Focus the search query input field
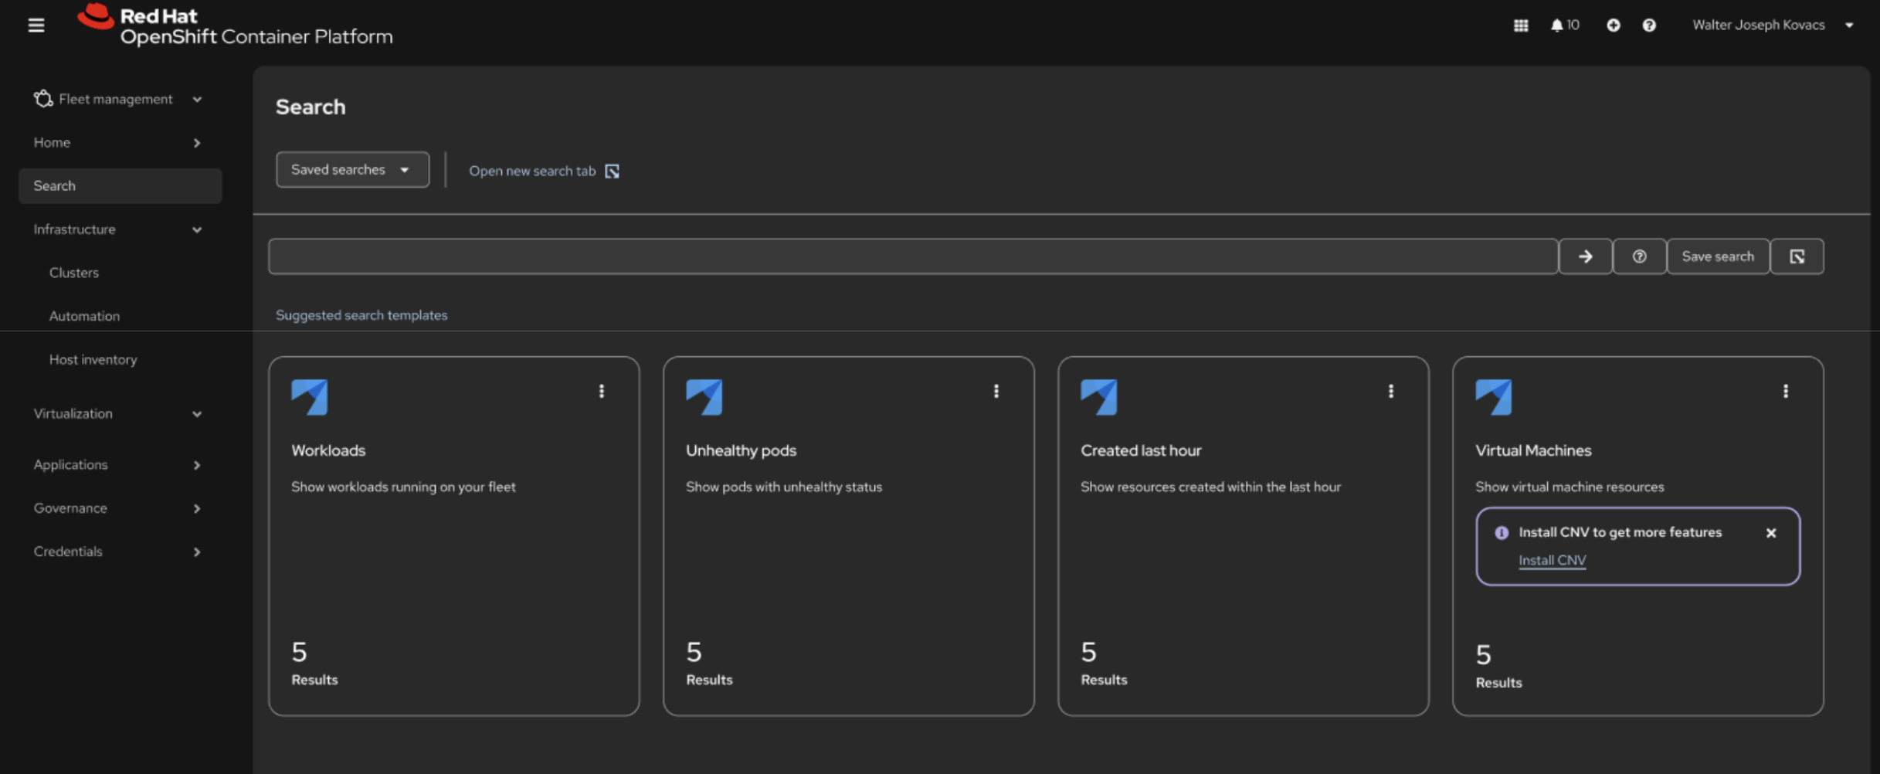 [911, 256]
